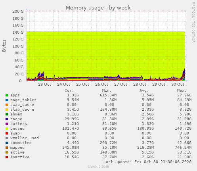
Task: Click the Munin 2.0.49 footer text
Action: click(98, 167)
